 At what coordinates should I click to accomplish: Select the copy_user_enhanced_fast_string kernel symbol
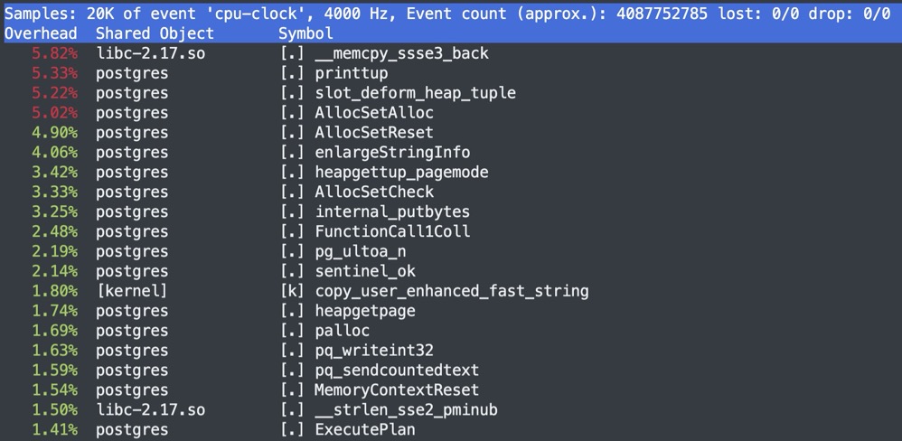[x=451, y=291]
